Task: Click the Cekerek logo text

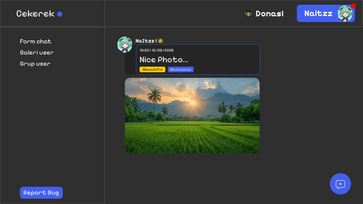Action: click(x=35, y=14)
